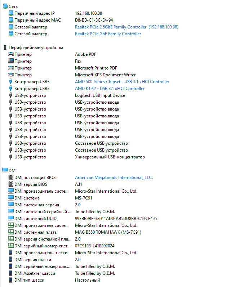This screenshot has height=287, width=226.
Task: Select the Fax printer value
Action: point(78,61)
